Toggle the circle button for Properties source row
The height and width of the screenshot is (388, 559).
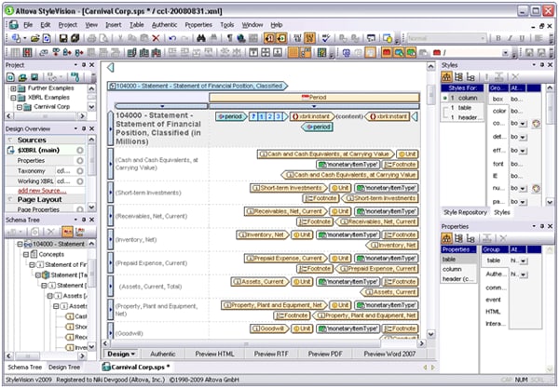point(80,161)
